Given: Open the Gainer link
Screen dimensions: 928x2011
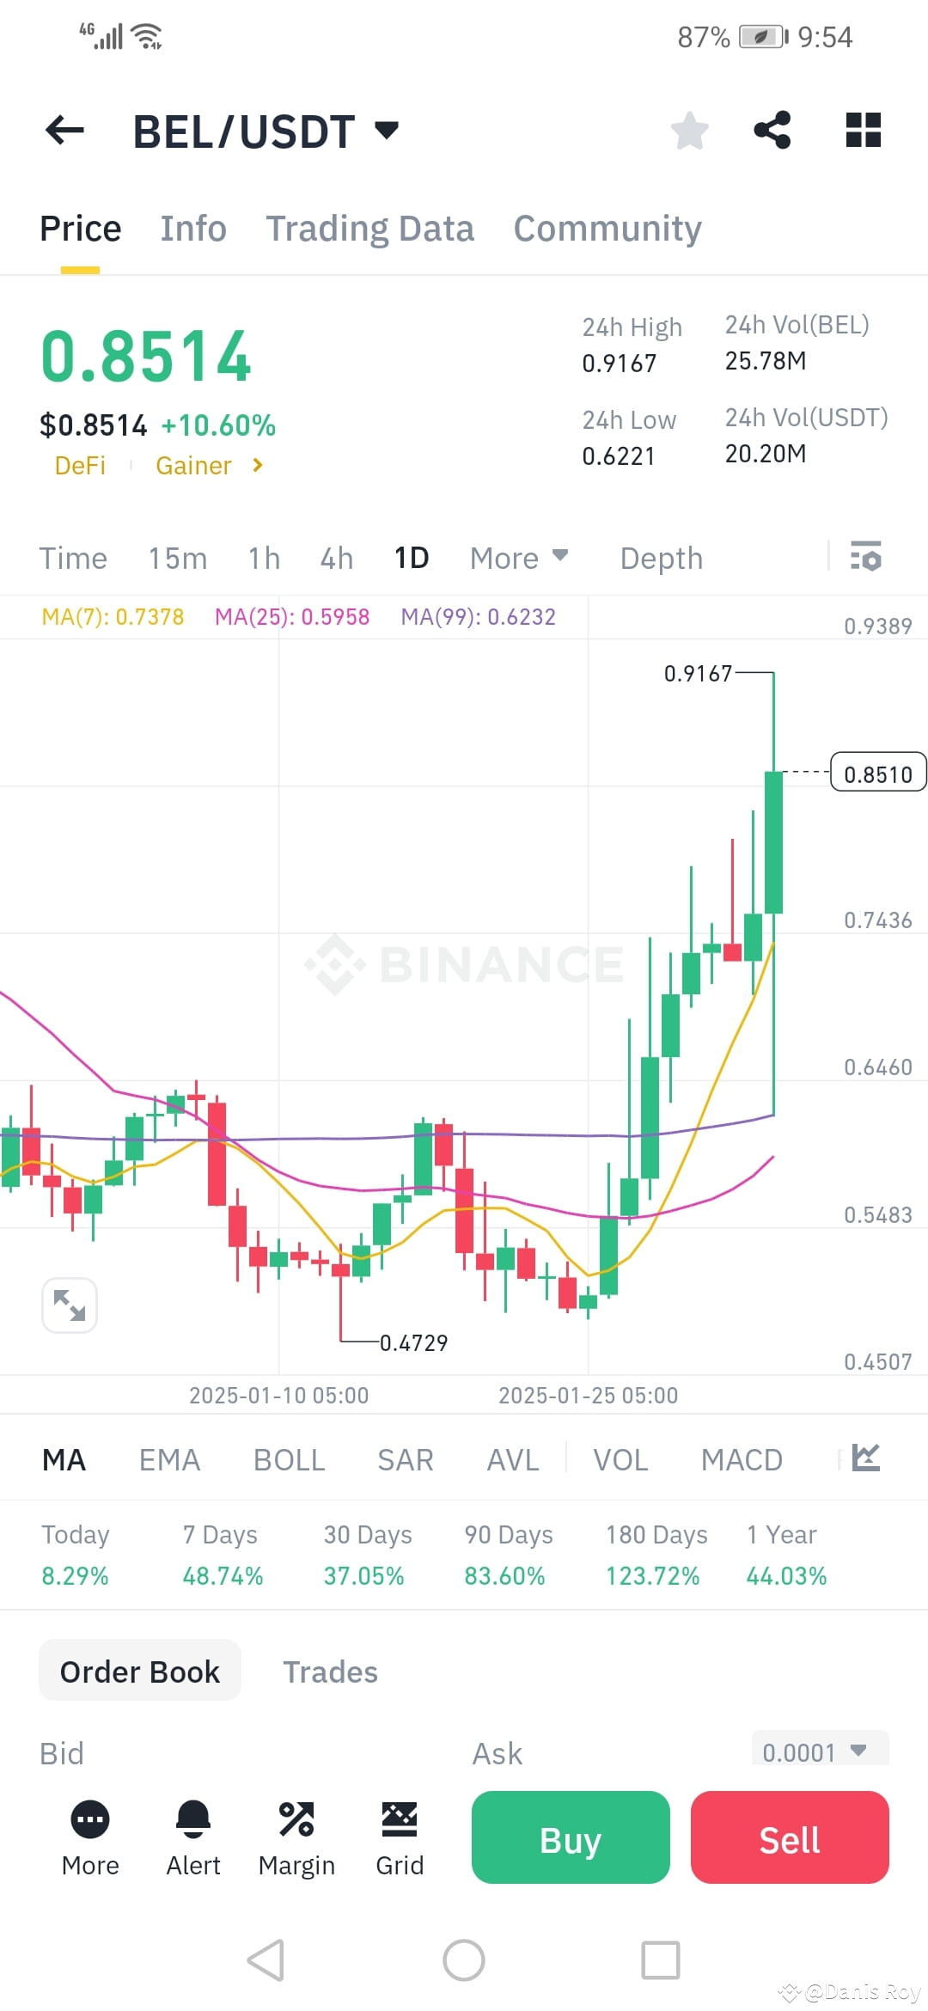Looking at the screenshot, I should 193,465.
